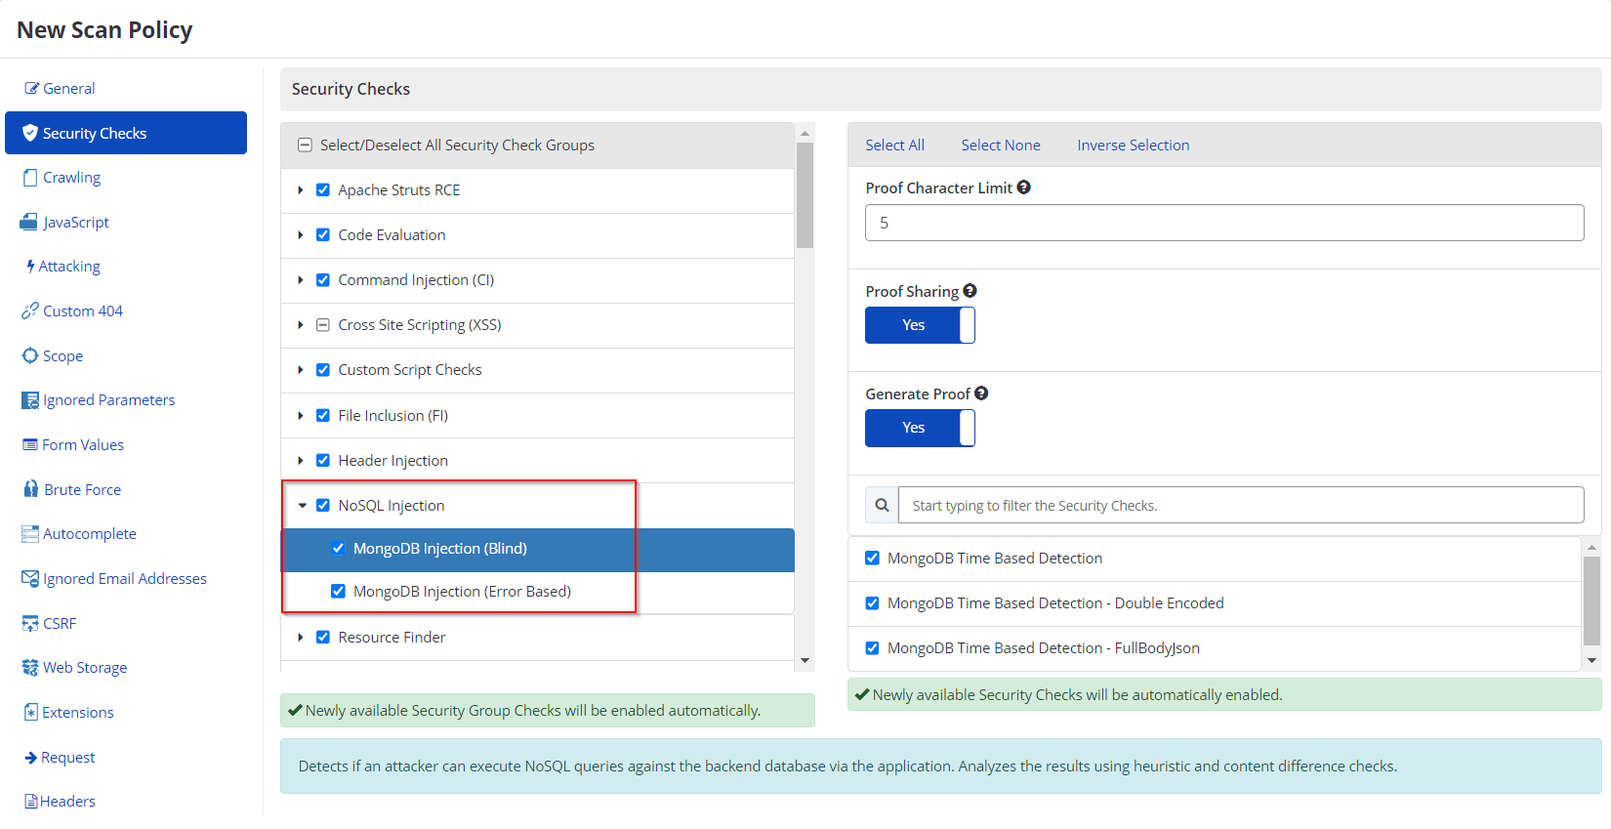Click the security check groups scrollbar thumb
The width and height of the screenshot is (1611, 829).
pos(805,195)
